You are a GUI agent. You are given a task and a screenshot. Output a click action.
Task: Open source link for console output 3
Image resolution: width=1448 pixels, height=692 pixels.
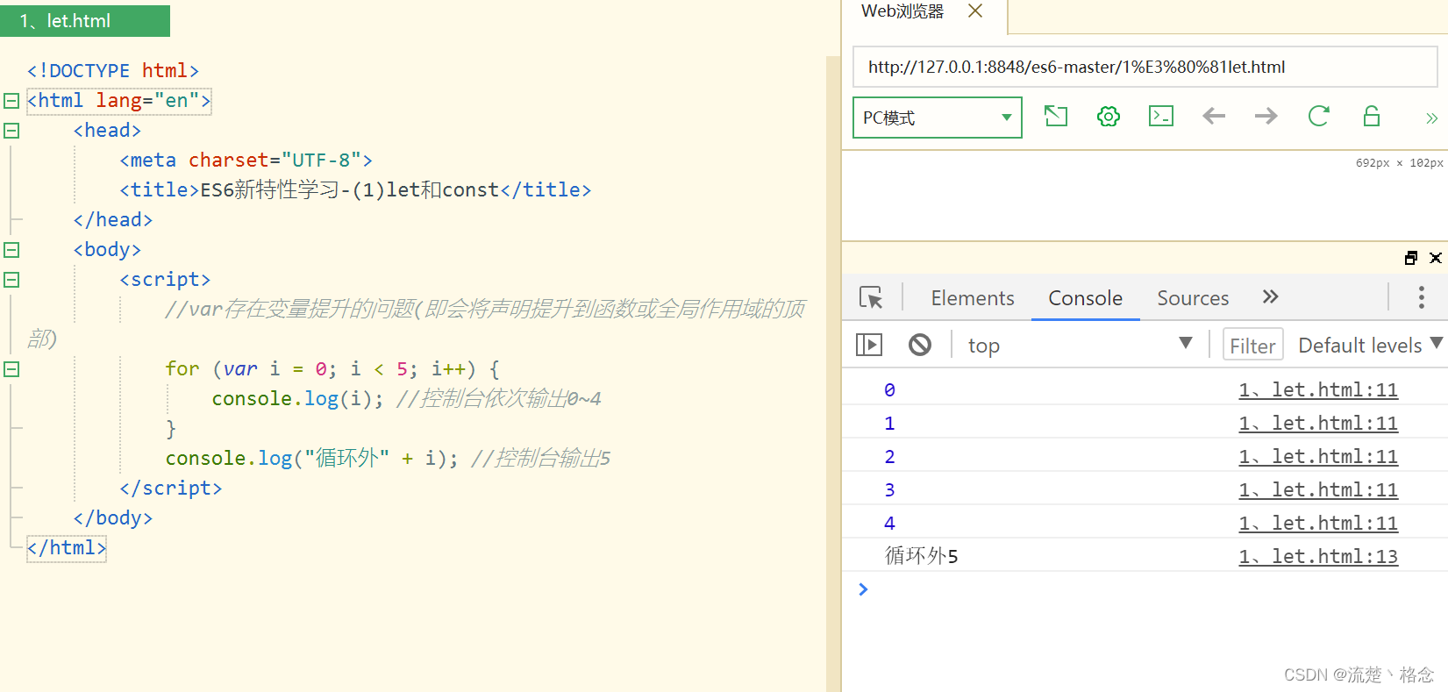click(1318, 489)
